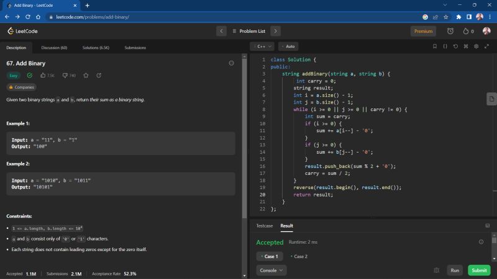Switch to the Testcase tab
Viewport: 497px width, 279px height.
click(x=265, y=226)
